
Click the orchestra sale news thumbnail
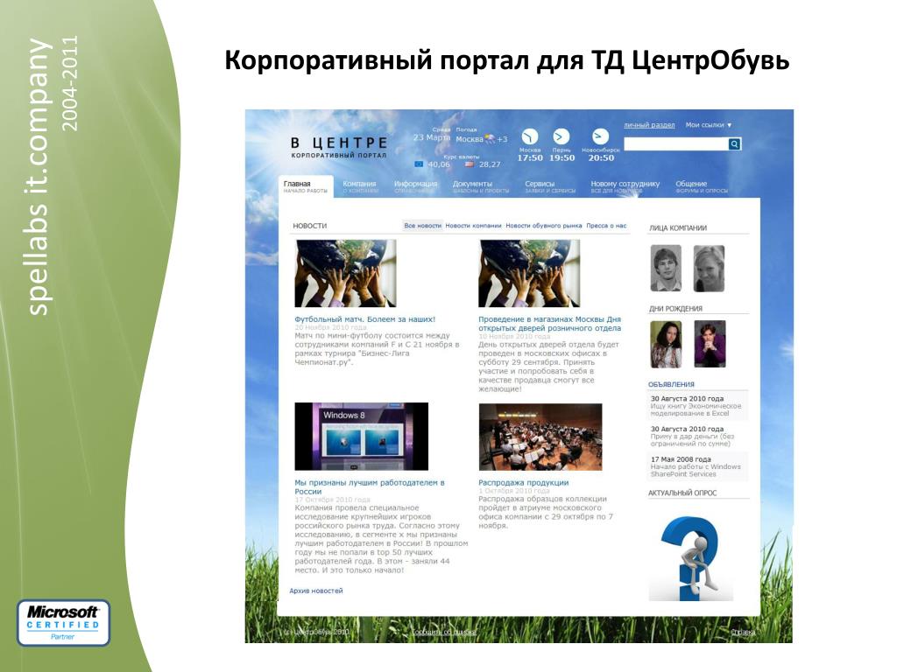pos(540,437)
